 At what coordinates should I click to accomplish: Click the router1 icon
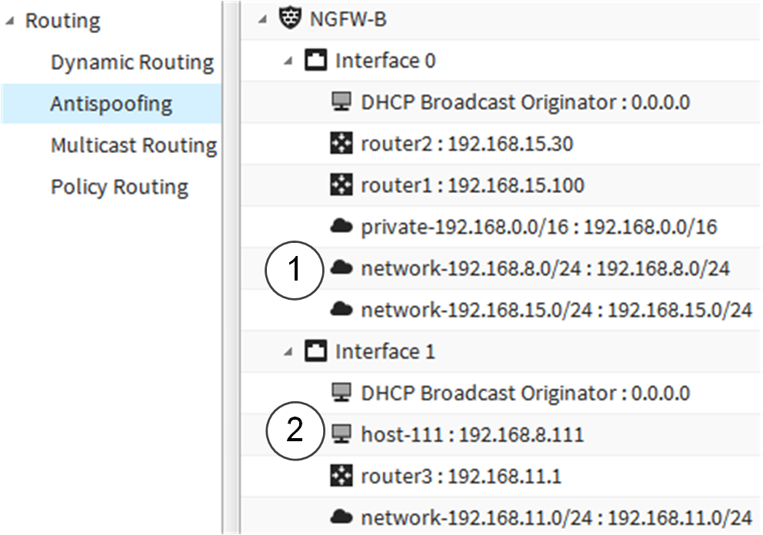(342, 185)
